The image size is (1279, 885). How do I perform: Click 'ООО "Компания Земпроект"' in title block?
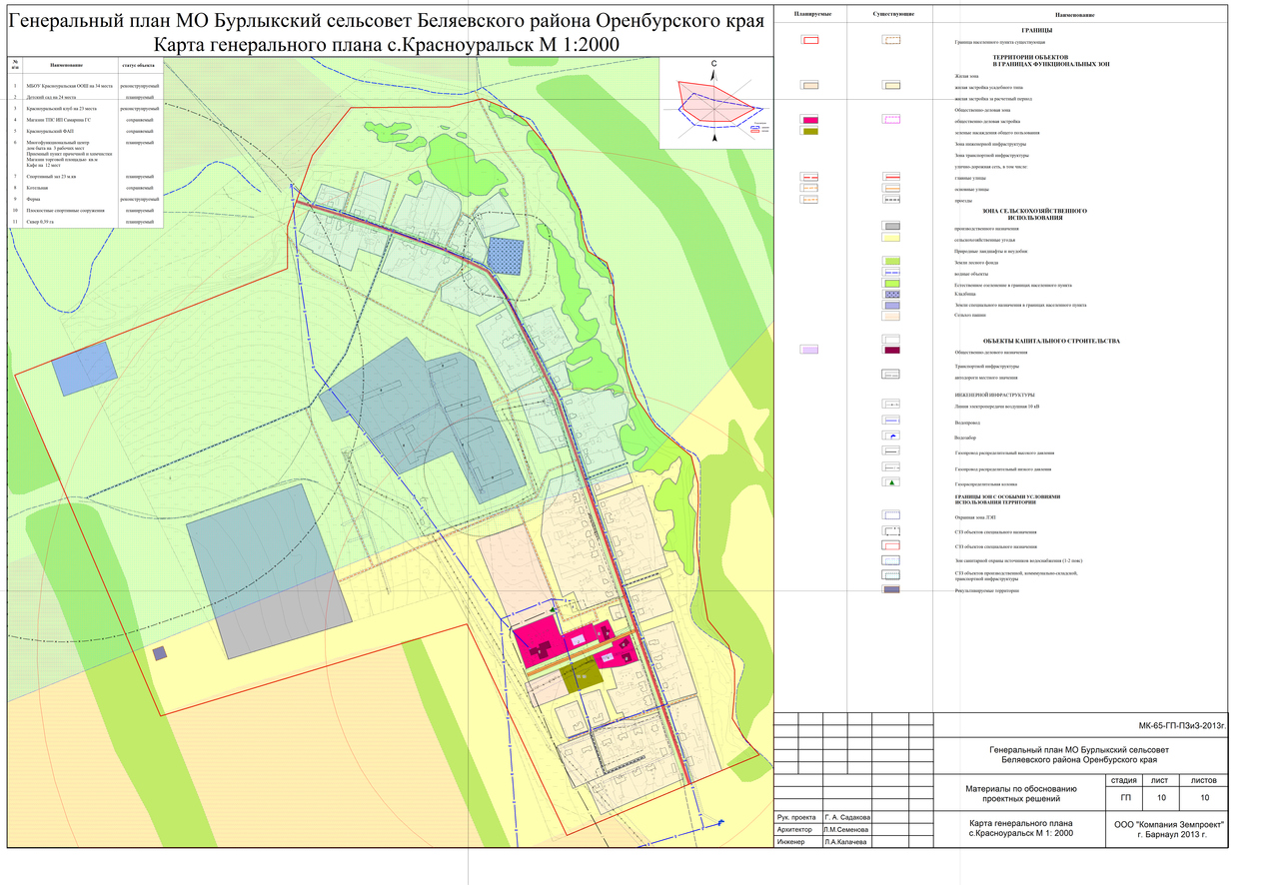[1169, 825]
